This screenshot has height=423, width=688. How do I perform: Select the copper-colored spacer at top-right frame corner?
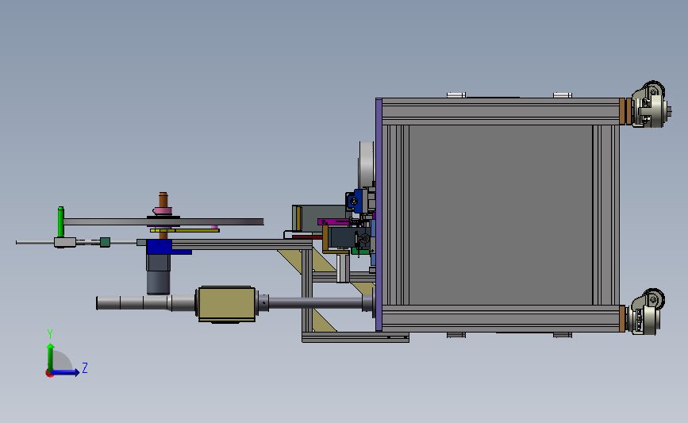click(x=625, y=111)
